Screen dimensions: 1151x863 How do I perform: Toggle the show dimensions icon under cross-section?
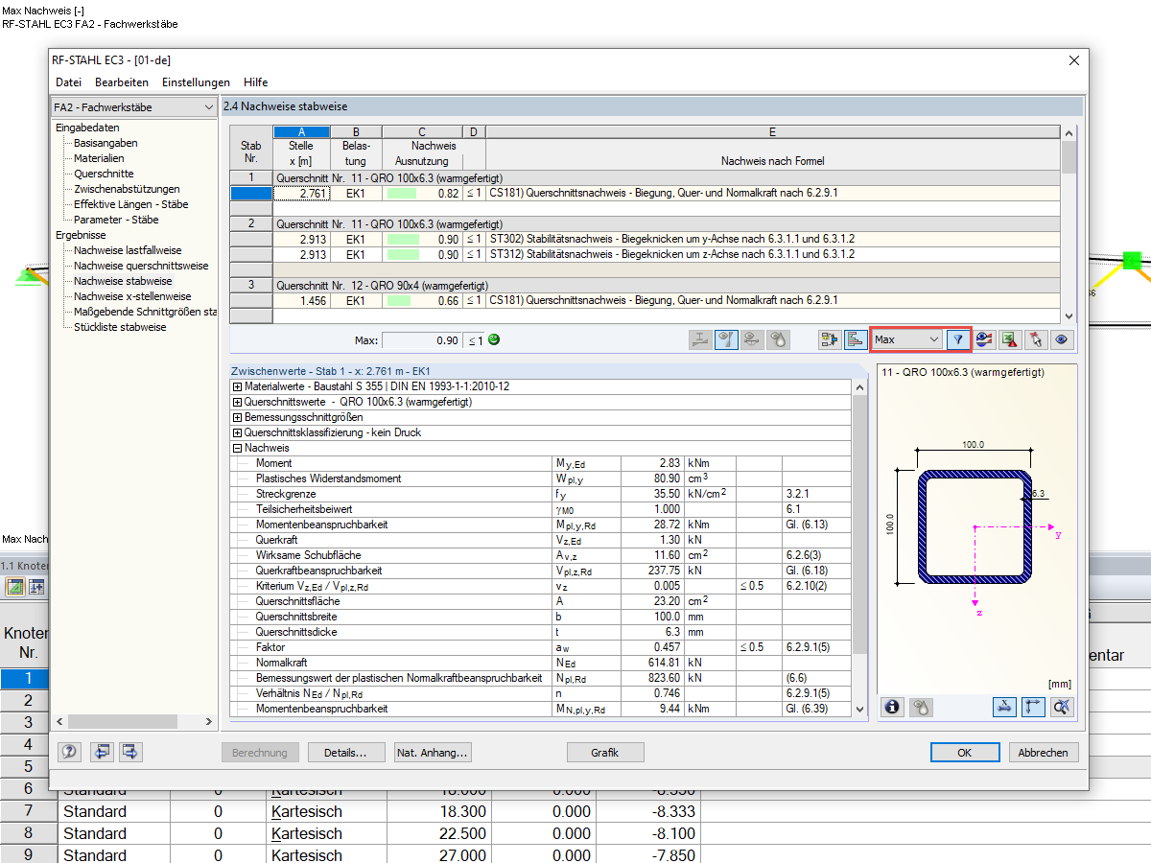[x=1004, y=707]
